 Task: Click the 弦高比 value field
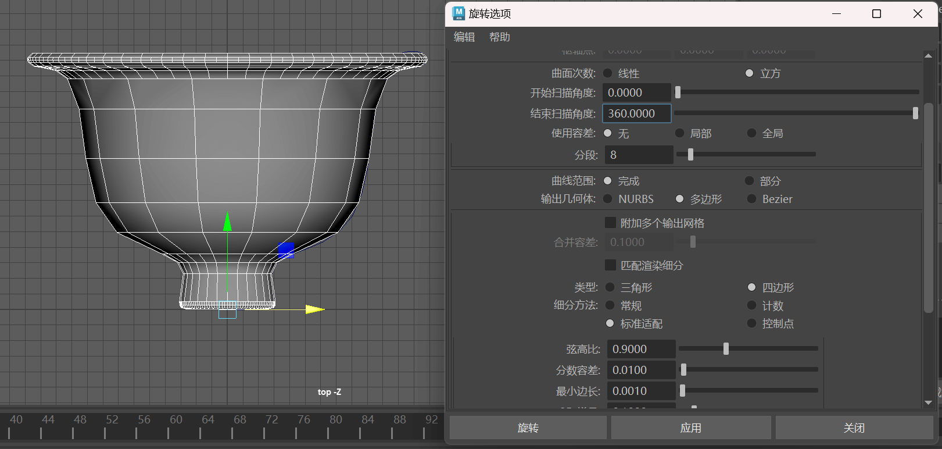642,349
